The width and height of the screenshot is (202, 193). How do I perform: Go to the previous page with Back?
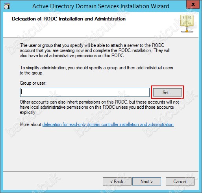click(117, 182)
